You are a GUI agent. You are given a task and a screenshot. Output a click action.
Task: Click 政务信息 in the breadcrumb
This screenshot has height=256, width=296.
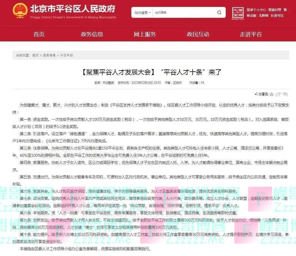[x=49, y=55]
